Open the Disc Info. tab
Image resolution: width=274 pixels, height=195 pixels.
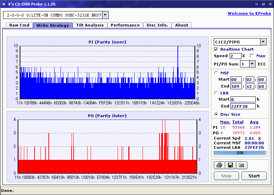coord(157,25)
